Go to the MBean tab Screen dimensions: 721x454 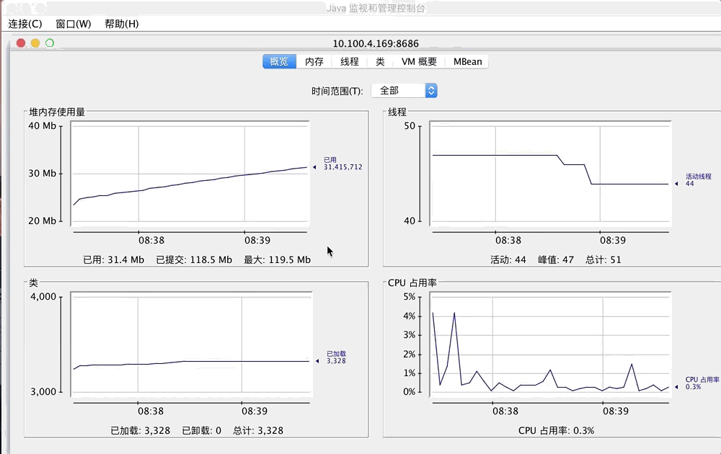(467, 61)
